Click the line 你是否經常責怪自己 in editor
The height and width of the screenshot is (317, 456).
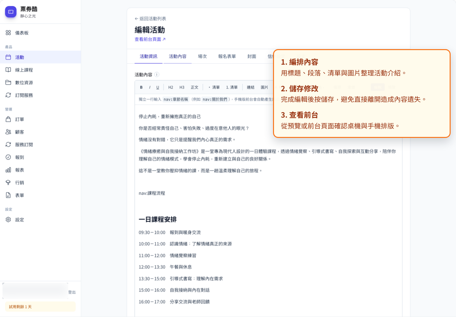[x=194, y=128]
